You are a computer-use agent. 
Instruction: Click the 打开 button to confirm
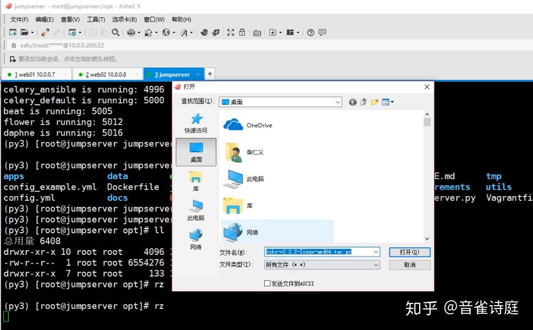[x=409, y=252]
